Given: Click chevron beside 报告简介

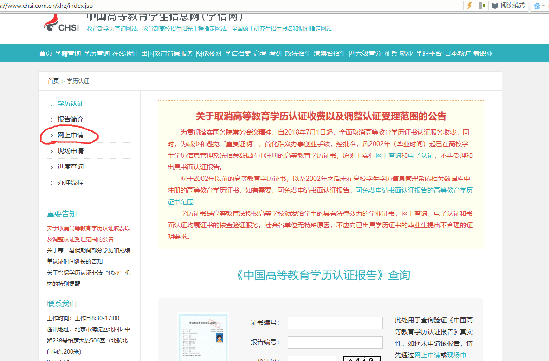Looking at the screenshot, I should [52, 120].
